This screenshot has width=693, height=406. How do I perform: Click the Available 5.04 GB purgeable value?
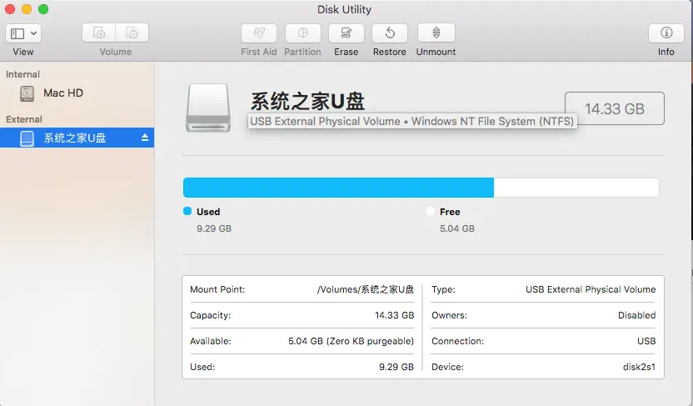[x=351, y=341]
